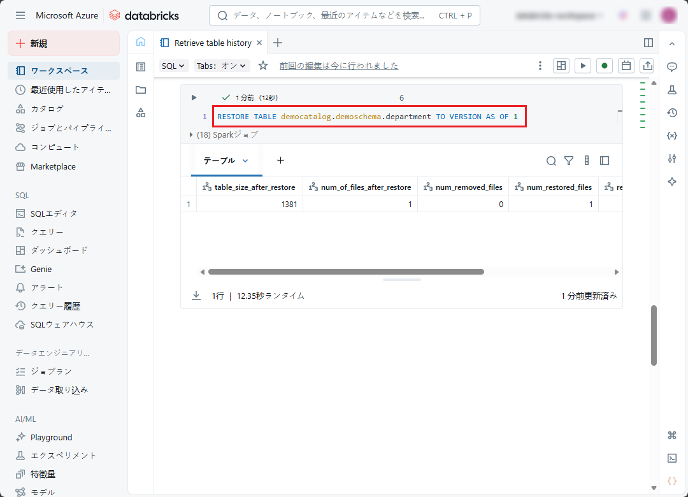
Task: Open version history in right sidebar
Action: [x=671, y=113]
